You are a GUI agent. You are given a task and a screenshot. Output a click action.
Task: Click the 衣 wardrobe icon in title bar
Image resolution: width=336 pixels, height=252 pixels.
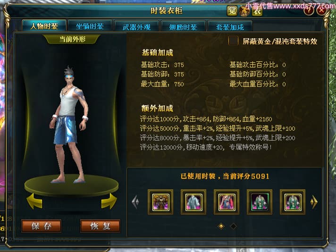tap(257, 11)
